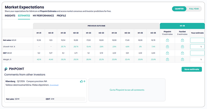This screenshot has width=207, height=109.
Task: Click EBIT value 4,49 for H2-25
Action: click(153, 53)
